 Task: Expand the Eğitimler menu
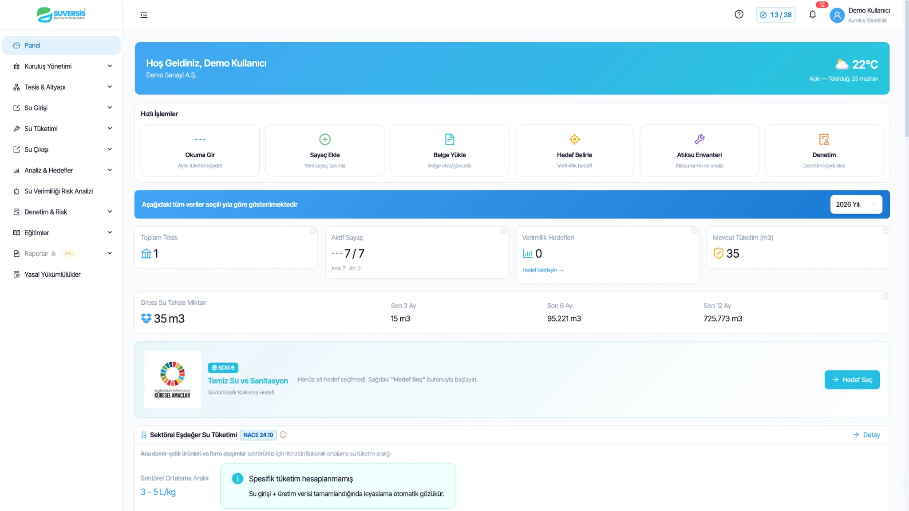tap(61, 233)
